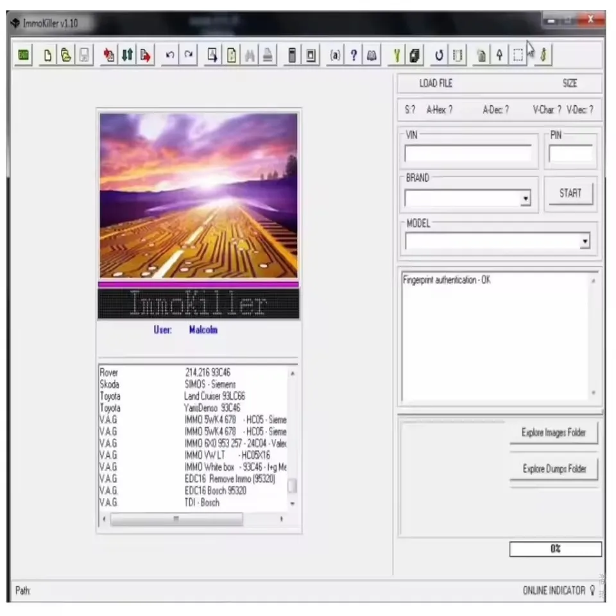
Task: Open a file using the open folder icon
Action: point(66,55)
